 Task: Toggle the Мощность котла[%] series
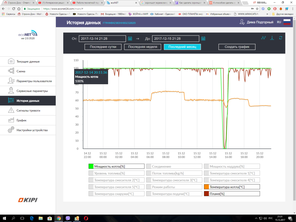point(116,166)
